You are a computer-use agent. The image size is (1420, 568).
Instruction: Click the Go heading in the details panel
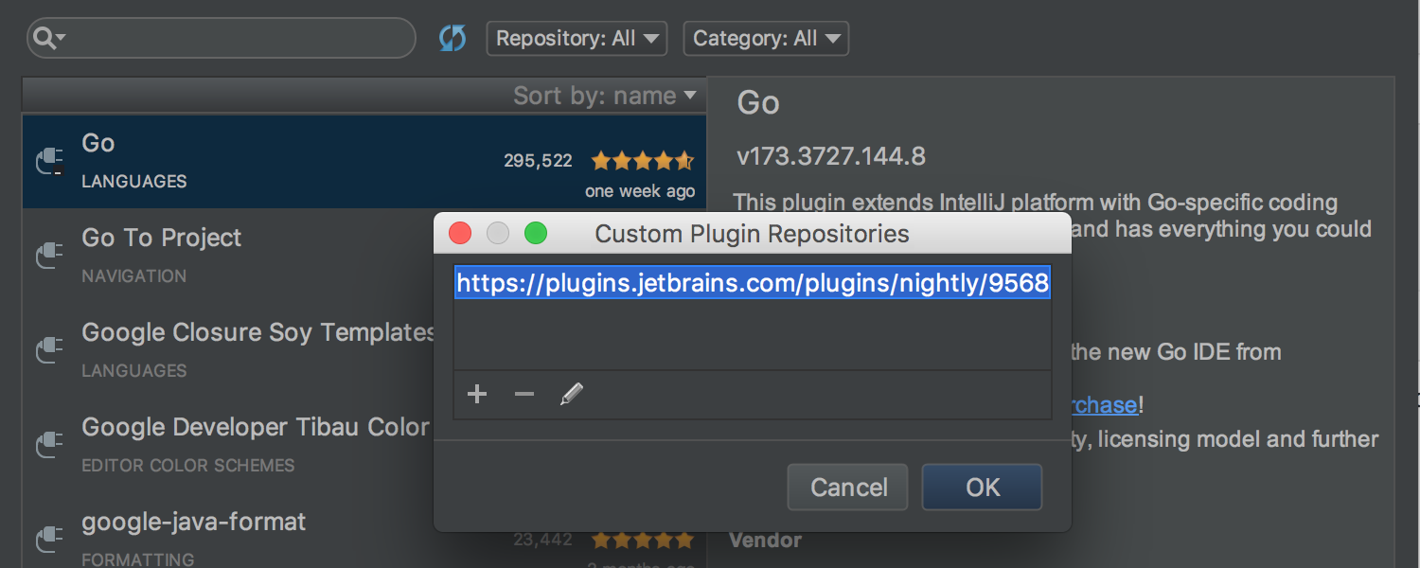(x=758, y=102)
